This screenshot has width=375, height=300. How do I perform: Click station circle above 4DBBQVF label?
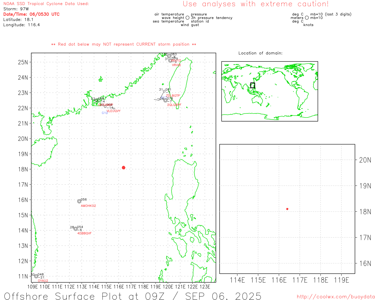click(x=76, y=229)
